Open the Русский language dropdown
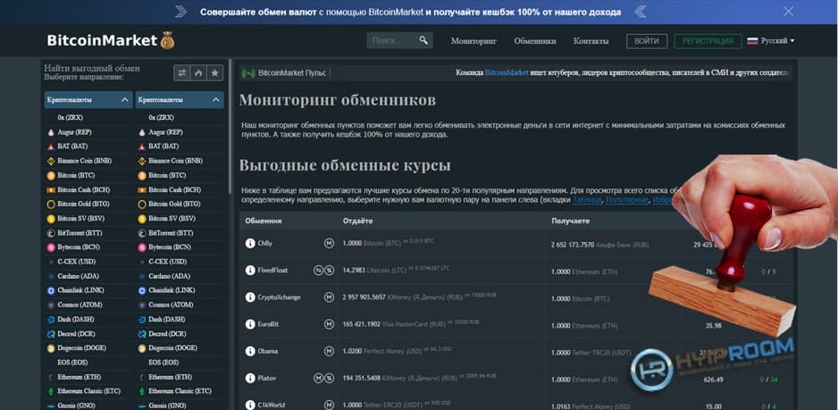838x410 pixels. pyautogui.click(x=771, y=40)
